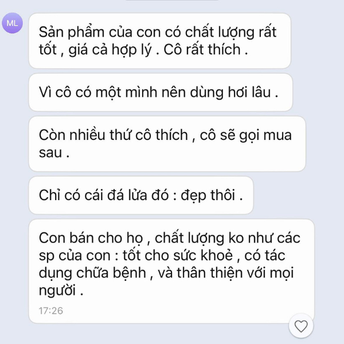
Task: Click the words 'Cô rất thích' in first message
Action: coord(202,49)
